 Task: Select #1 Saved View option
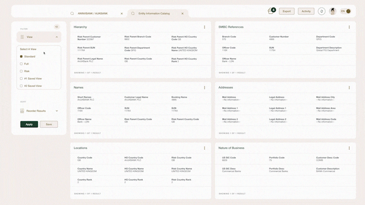31,78
